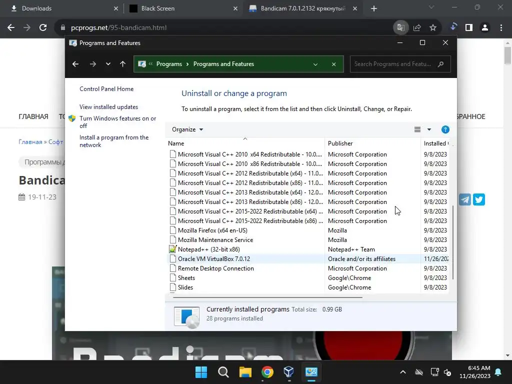Switch to the Black Screen browser tab
The height and width of the screenshot is (384, 512).
click(183, 8)
